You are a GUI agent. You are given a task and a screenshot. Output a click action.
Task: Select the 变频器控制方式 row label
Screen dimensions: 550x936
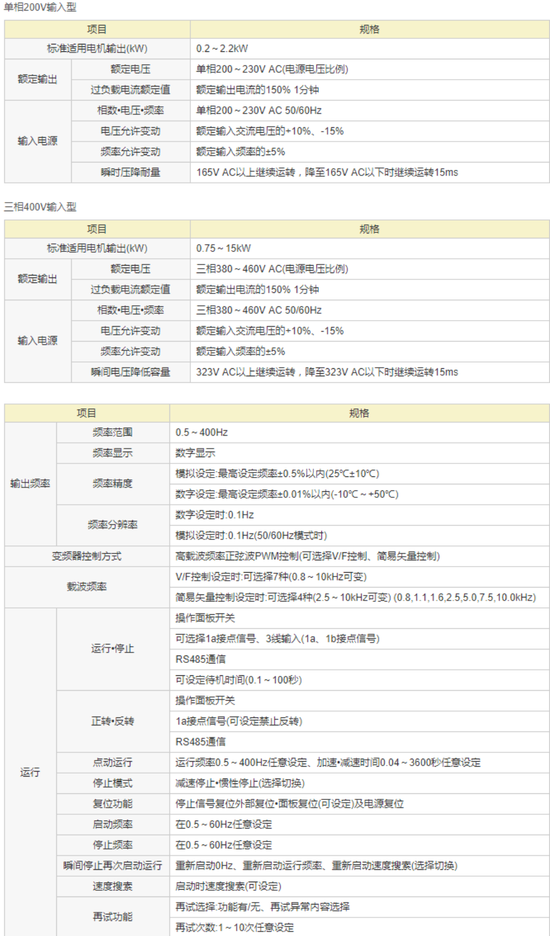(x=87, y=557)
